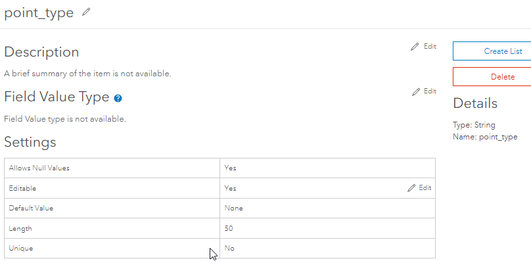Click the Default Value None cell
The image size is (531, 269).
[x=233, y=208]
